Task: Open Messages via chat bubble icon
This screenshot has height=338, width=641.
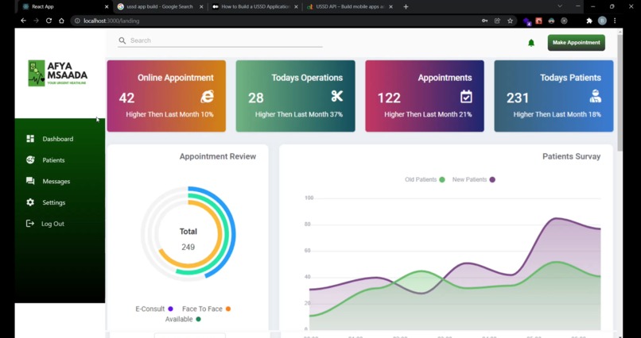Action: pyautogui.click(x=30, y=181)
